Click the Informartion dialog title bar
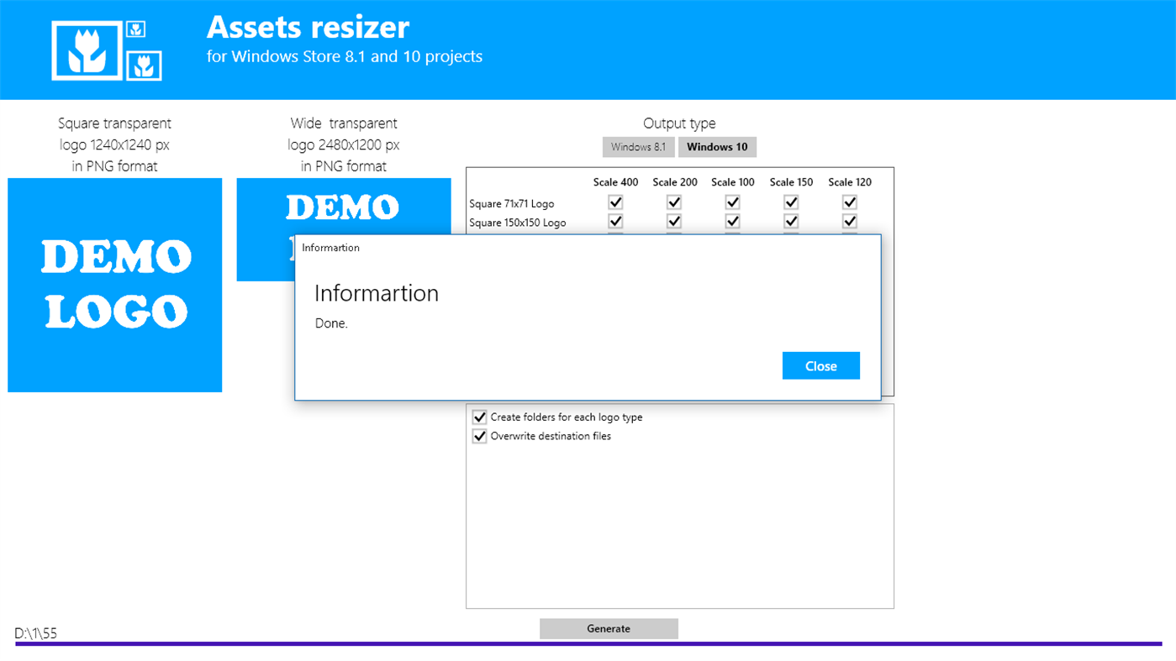This screenshot has width=1176, height=661. [588, 248]
